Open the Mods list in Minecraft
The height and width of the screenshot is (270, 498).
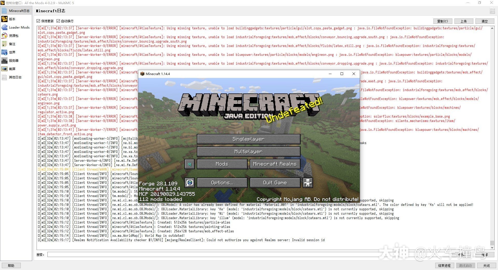[x=222, y=164]
